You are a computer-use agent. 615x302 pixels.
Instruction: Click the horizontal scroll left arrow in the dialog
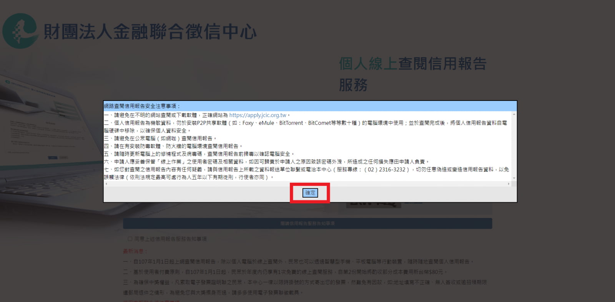click(x=106, y=184)
